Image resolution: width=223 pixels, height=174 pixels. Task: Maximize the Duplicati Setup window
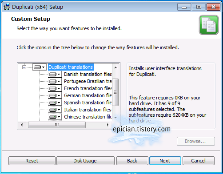tap(199, 7)
